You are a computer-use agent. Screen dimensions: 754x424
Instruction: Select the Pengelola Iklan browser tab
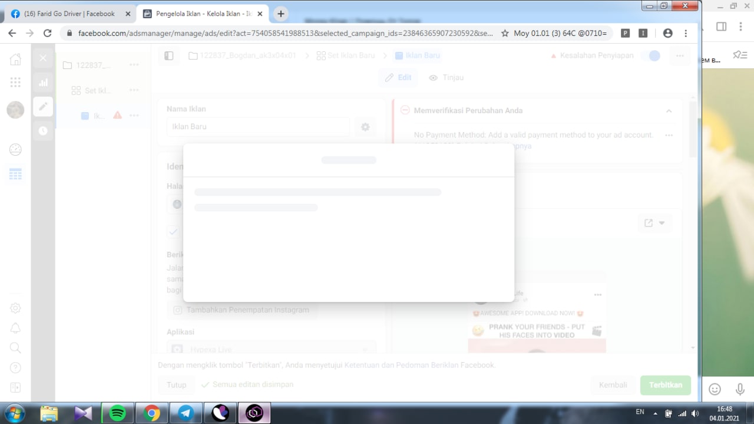[201, 14]
